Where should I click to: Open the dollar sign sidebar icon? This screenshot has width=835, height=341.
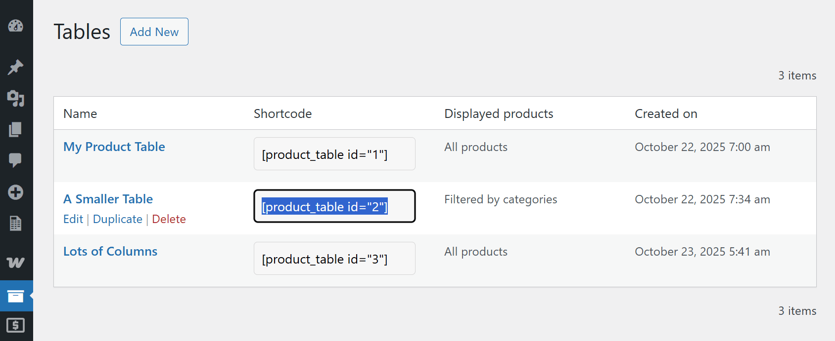[16, 326]
